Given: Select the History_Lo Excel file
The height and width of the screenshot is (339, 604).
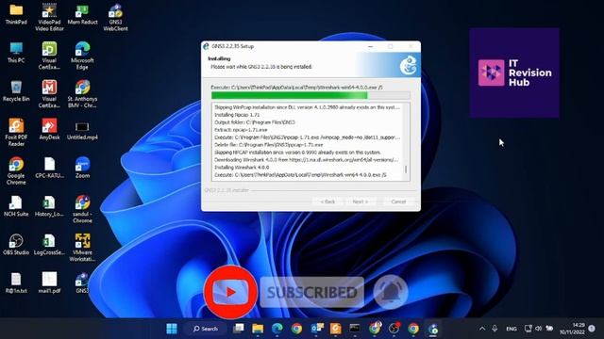Looking at the screenshot, I should click(x=49, y=207).
